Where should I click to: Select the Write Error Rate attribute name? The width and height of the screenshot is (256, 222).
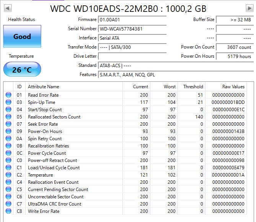(x=44, y=211)
